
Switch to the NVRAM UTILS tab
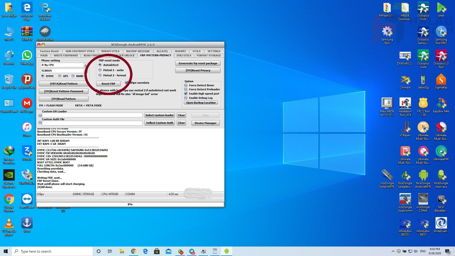point(110,51)
